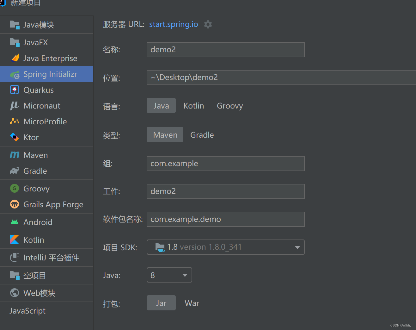416x330 pixels.
Task: Select the MicroProfile generator
Action: pyautogui.click(x=45, y=121)
